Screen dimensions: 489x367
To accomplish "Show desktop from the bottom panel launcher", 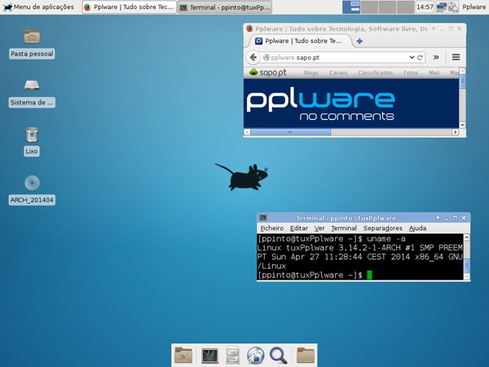I will tap(183, 356).
